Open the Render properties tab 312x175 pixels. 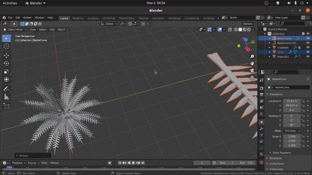[x=261, y=88]
